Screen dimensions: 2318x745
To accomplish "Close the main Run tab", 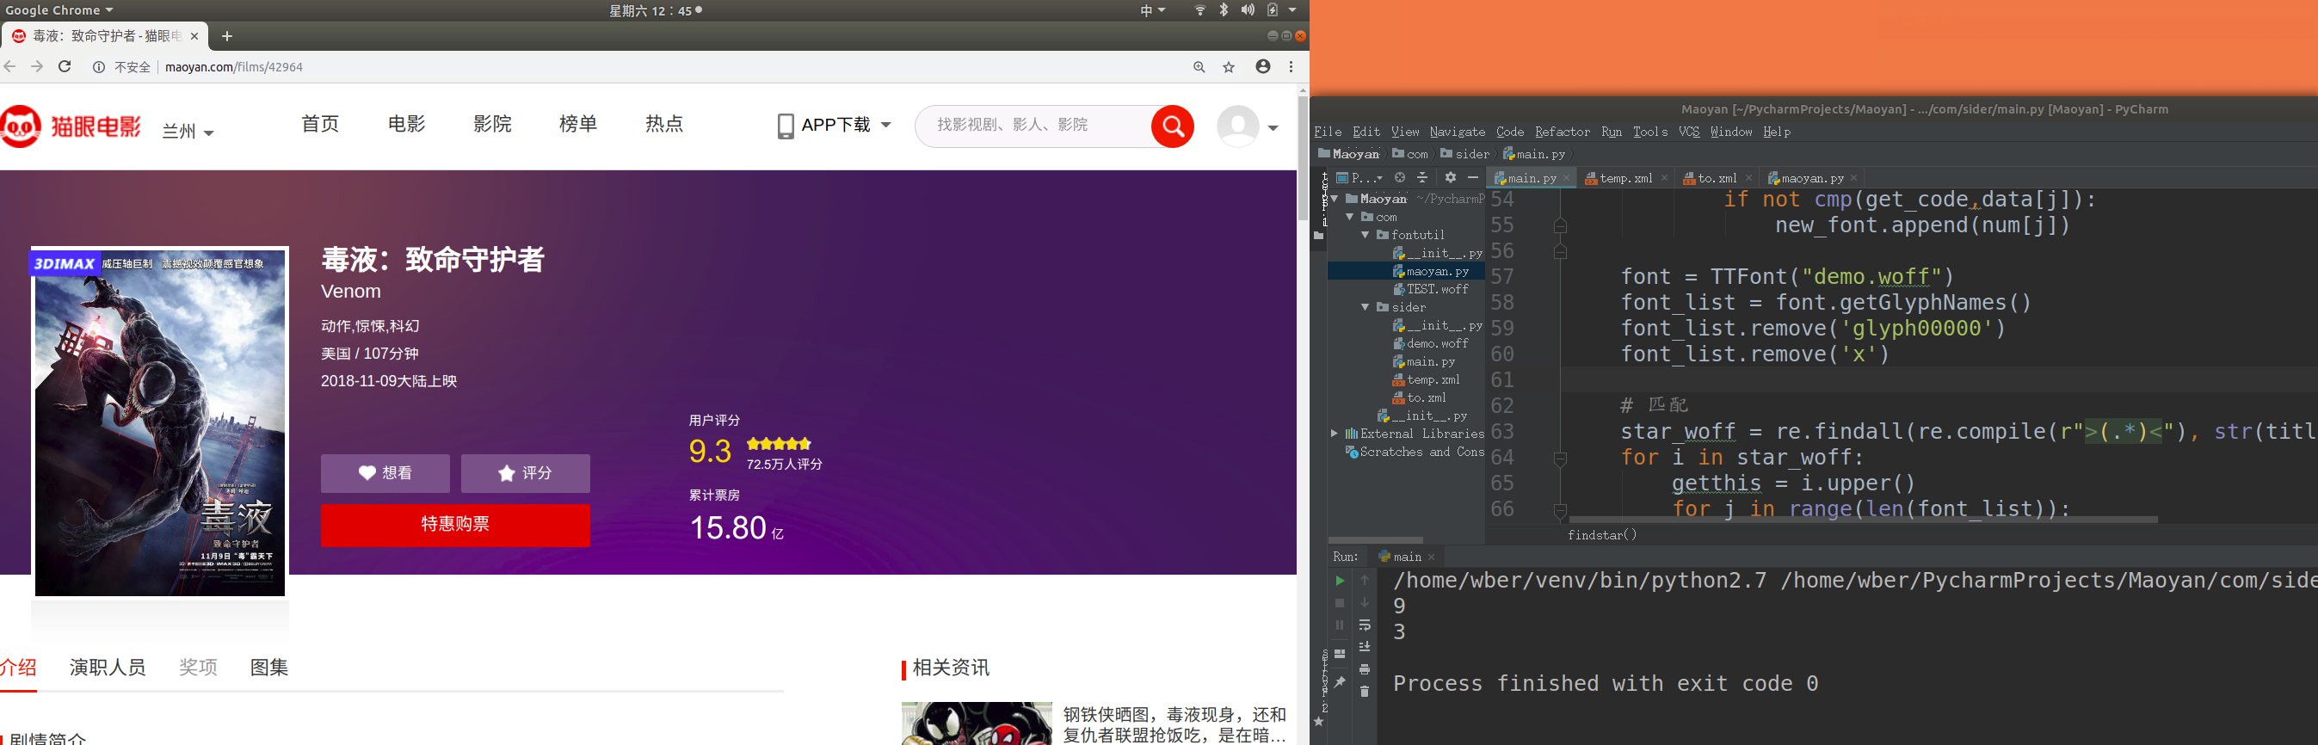I will tap(1432, 557).
